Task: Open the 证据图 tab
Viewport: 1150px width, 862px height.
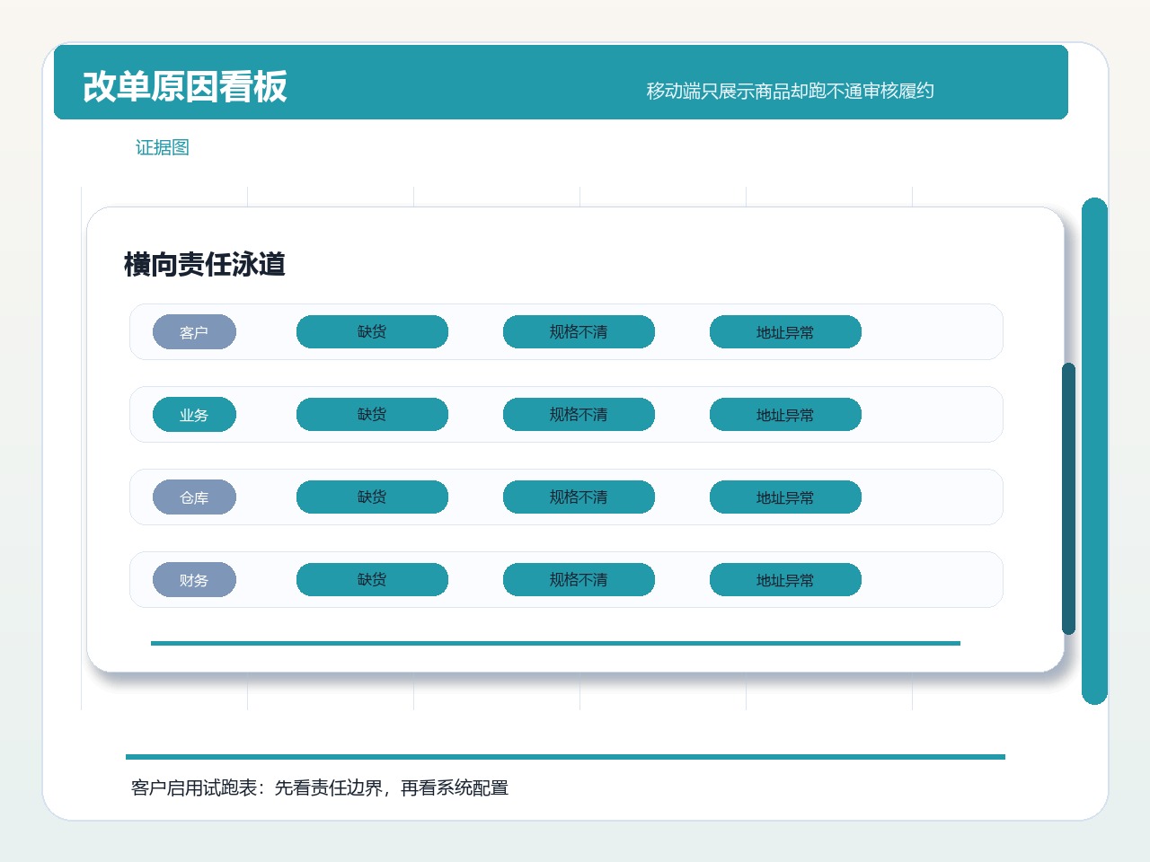Action: pos(163,147)
